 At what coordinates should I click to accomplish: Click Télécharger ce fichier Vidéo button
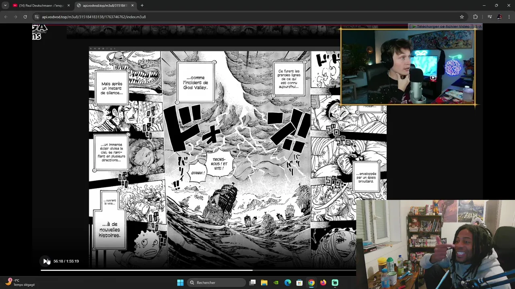click(x=440, y=26)
